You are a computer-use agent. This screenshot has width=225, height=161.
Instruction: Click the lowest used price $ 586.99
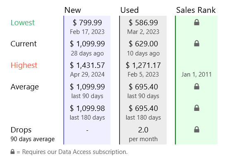click(143, 22)
